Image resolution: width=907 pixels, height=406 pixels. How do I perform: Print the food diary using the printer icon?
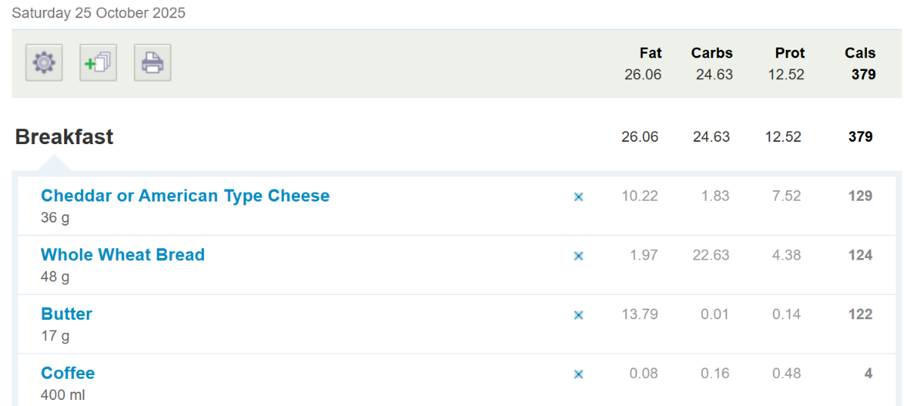pyautogui.click(x=153, y=63)
